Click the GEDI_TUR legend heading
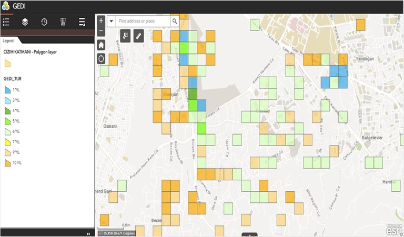 pyautogui.click(x=13, y=79)
